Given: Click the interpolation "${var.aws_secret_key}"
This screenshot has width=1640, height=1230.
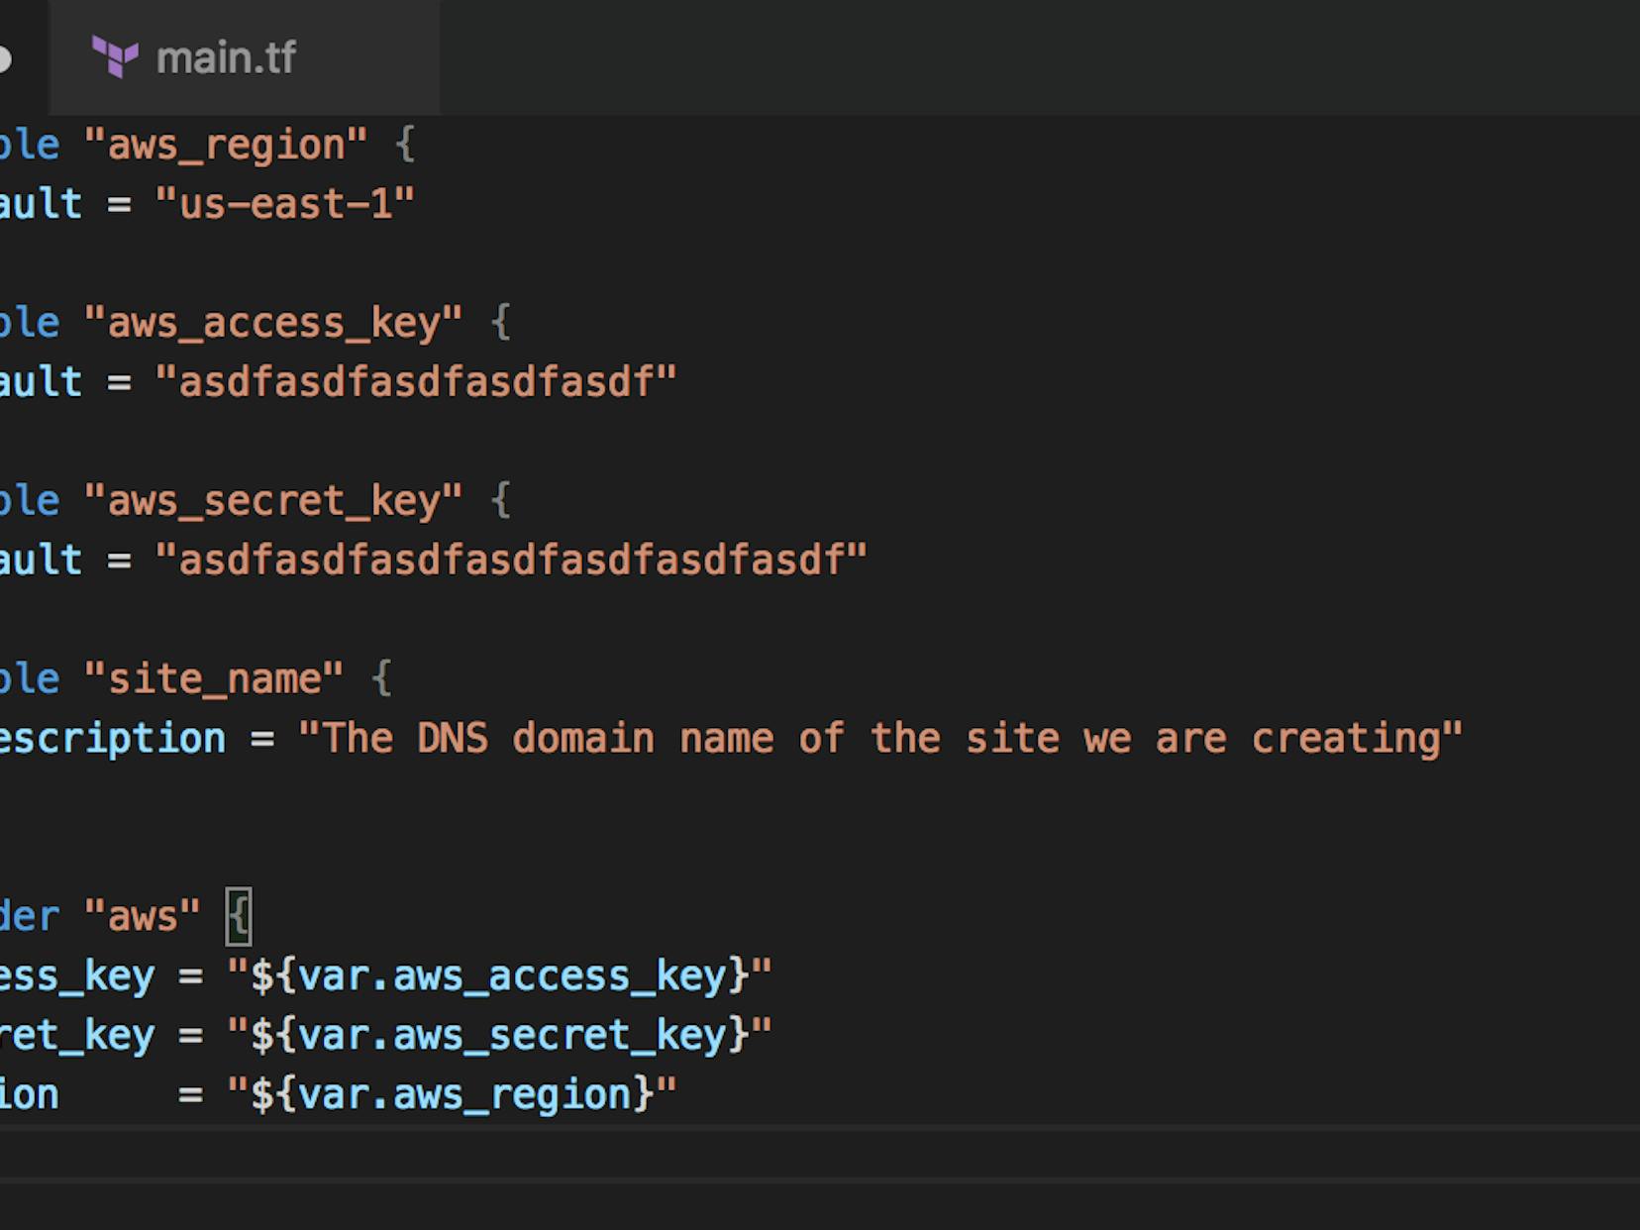Looking at the screenshot, I should click(500, 1033).
